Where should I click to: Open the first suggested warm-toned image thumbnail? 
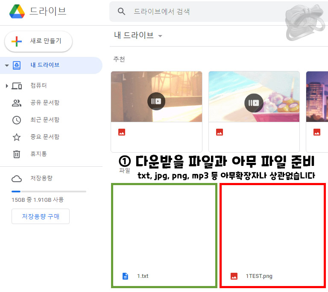pos(156,97)
